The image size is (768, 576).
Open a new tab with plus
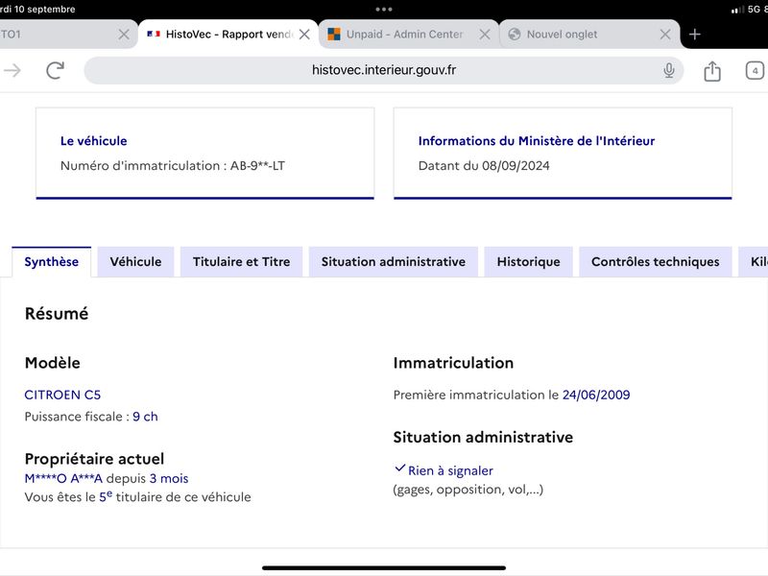694,35
